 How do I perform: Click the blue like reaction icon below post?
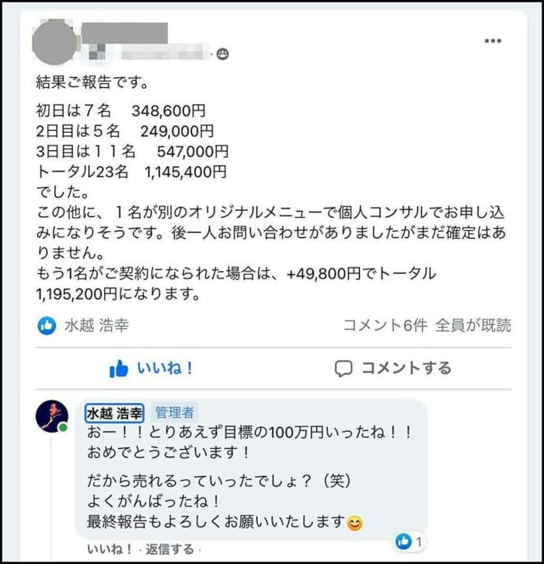[47, 325]
